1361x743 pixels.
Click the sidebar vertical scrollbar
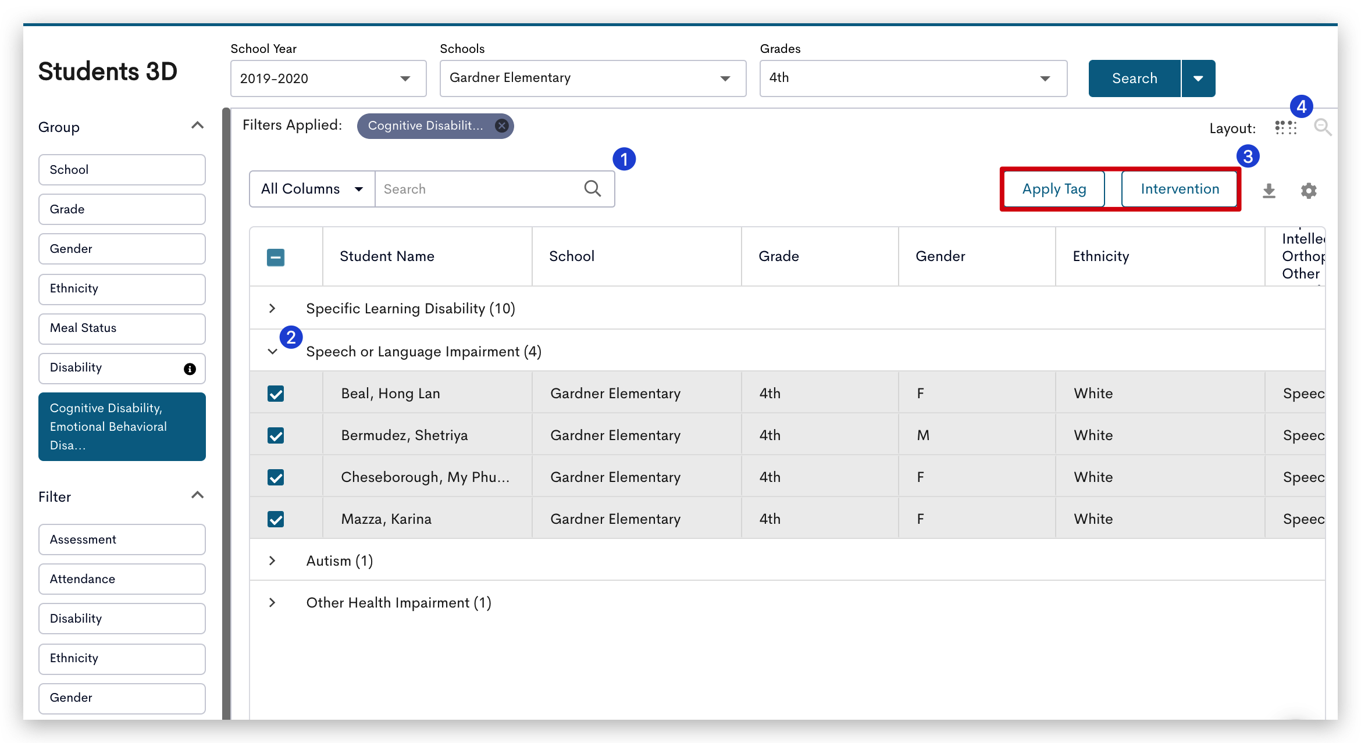pyautogui.click(x=226, y=413)
